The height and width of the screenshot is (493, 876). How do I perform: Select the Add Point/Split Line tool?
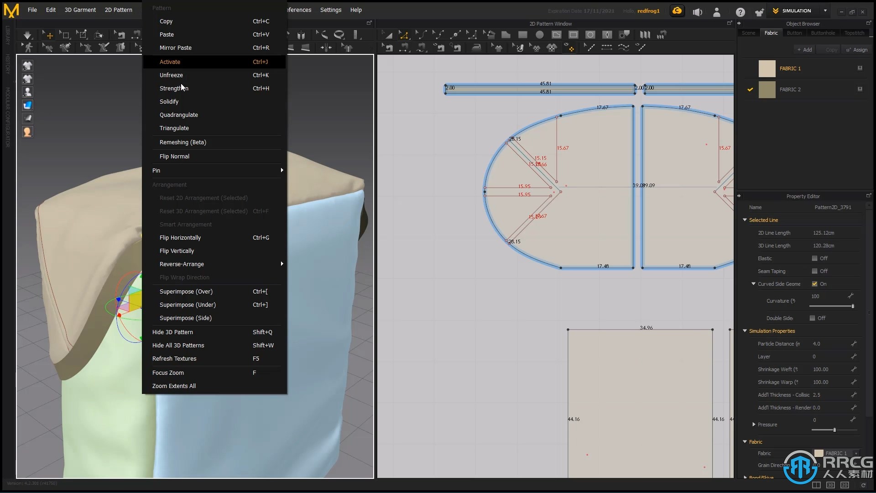(x=455, y=35)
